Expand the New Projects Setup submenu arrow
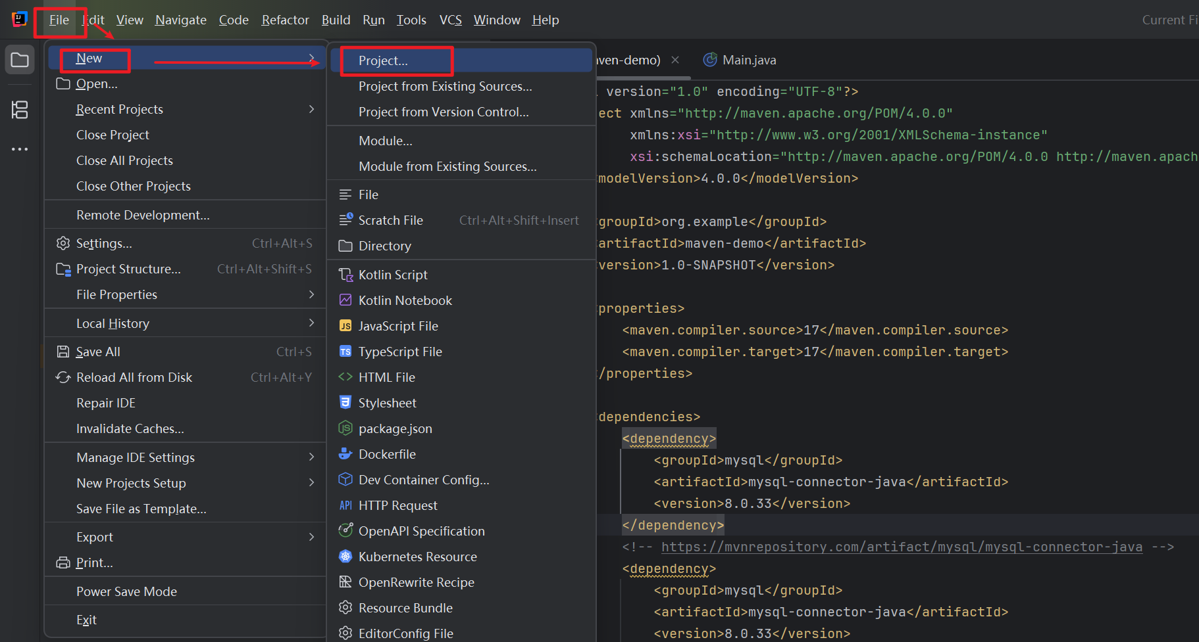Viewport: 1199px width, 642px height. [x=312, y=482]
